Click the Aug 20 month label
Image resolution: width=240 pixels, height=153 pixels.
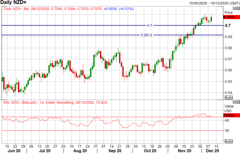[80, 151]
